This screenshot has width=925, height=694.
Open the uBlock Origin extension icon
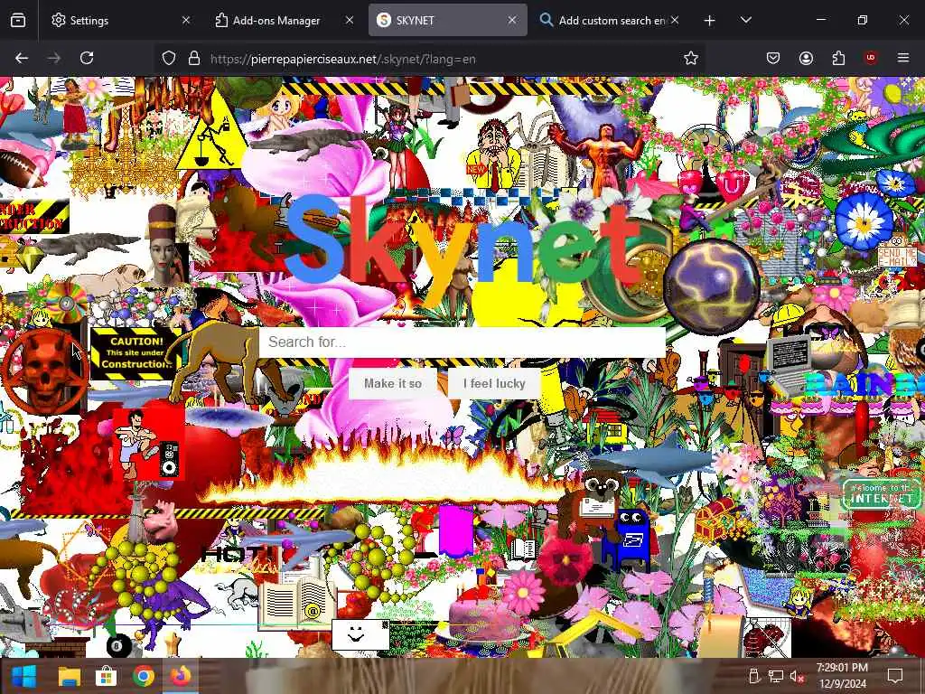871,58
